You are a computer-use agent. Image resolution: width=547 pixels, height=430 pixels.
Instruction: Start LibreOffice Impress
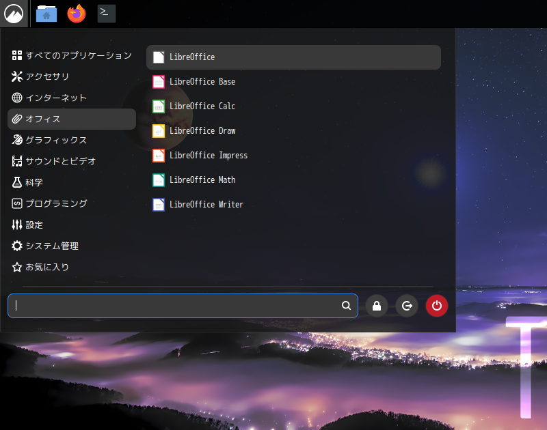[293, 156]
